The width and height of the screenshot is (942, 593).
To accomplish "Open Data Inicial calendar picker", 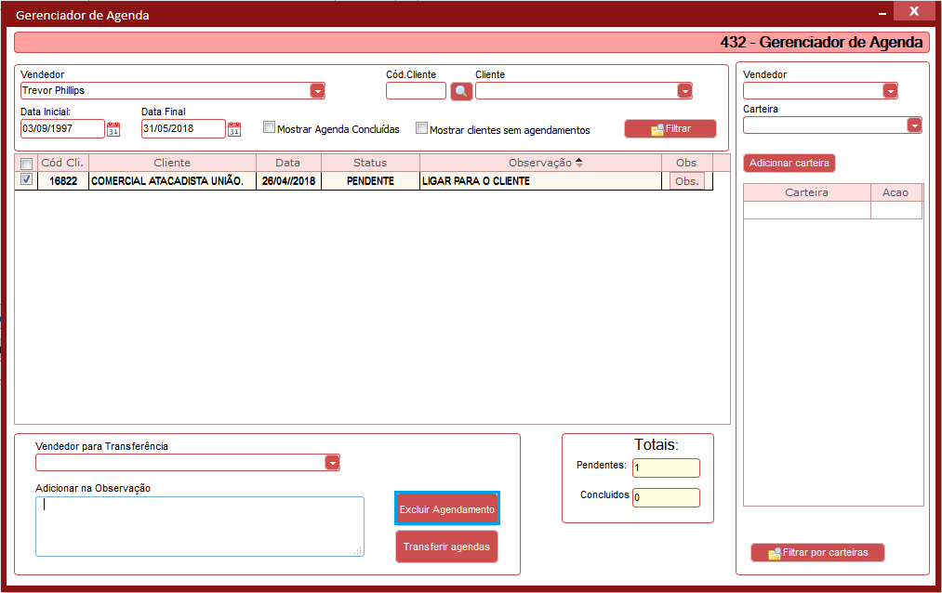I will [x=113, y=129].
